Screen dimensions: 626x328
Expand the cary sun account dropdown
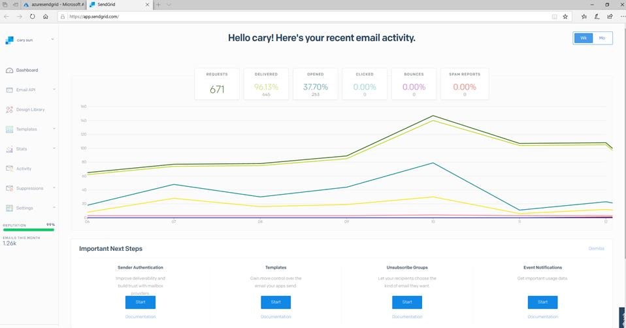tap(53, 40)
